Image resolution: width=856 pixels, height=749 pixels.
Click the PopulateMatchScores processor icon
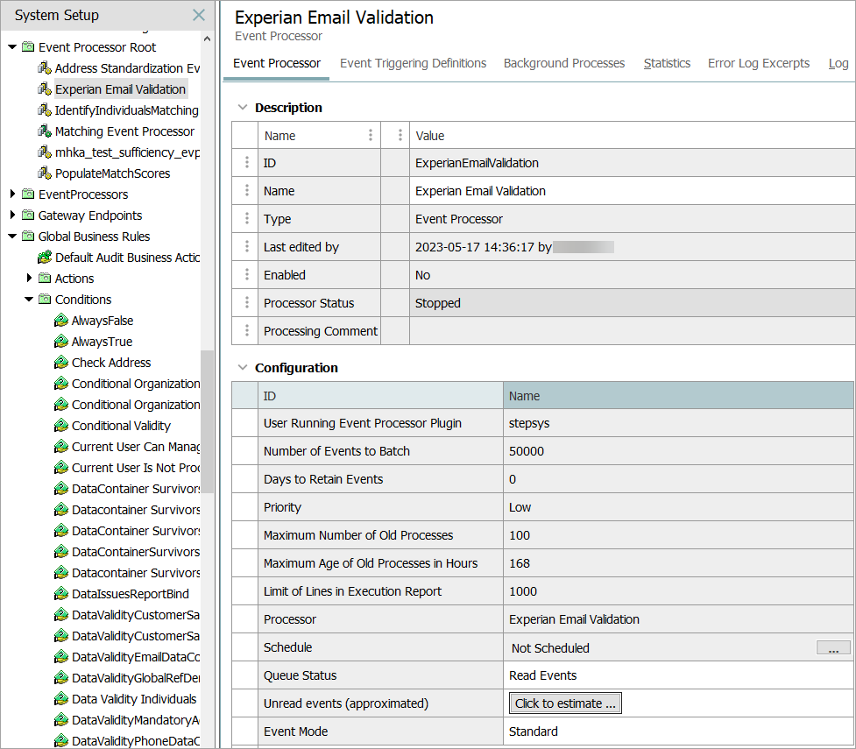click(45, 173)
